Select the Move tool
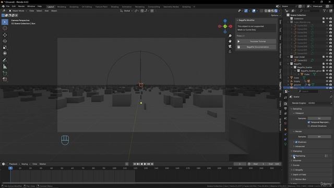 click(5, 35)
